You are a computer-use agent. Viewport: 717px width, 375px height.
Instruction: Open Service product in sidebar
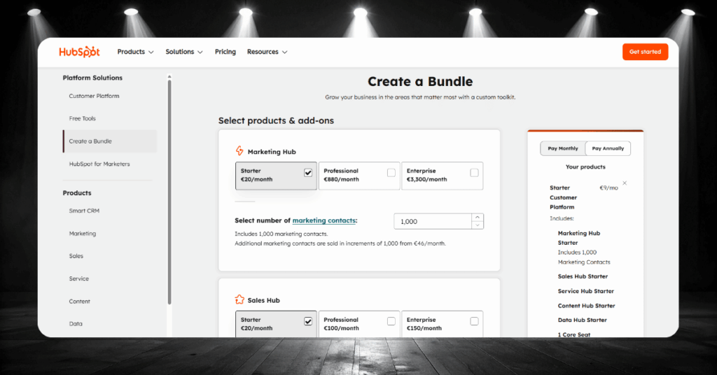point(78,278)
